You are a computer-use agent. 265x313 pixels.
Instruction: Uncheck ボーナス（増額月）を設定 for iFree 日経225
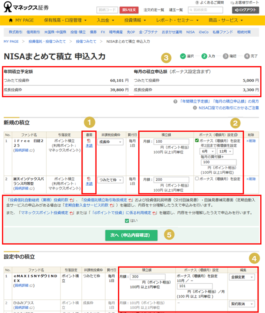(x=197, y=141)
